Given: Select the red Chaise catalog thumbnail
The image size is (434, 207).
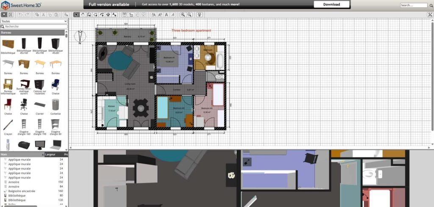Looking at the screenshot, I should click(x=8, y=105).
